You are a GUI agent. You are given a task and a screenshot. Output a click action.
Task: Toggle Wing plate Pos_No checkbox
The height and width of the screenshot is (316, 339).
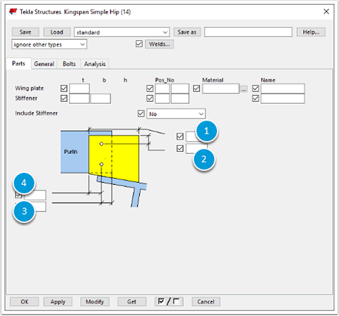(x=150, y=88)
